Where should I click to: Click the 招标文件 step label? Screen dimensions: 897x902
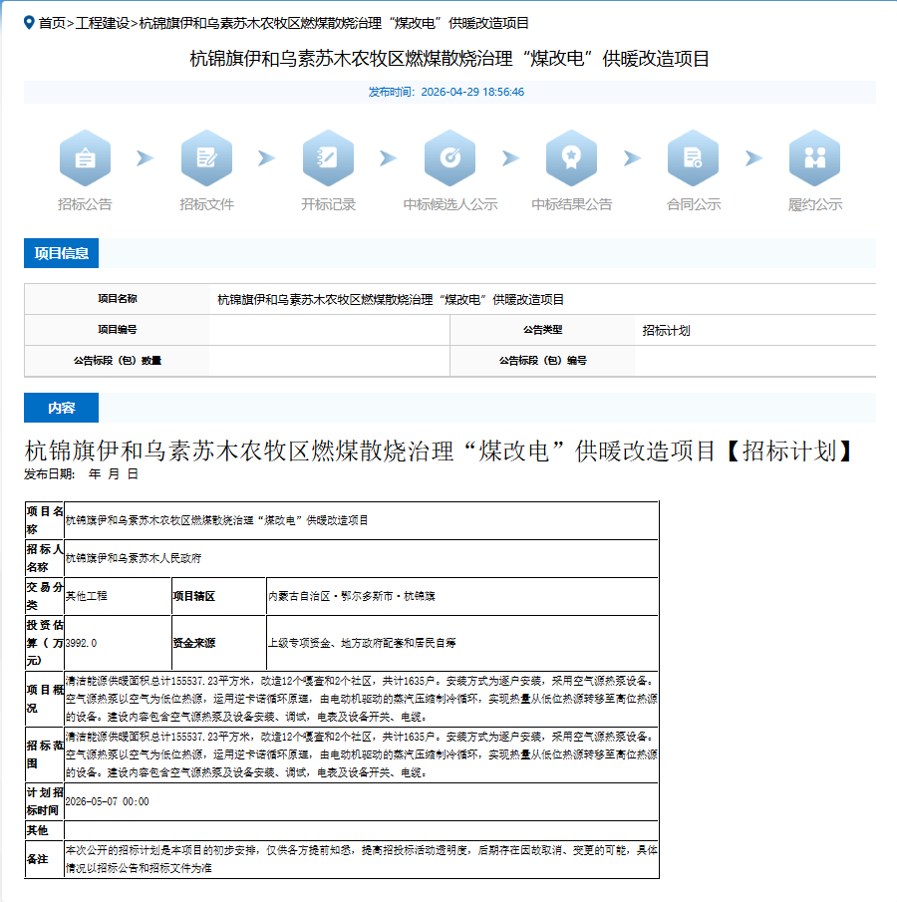coord(206,204)
